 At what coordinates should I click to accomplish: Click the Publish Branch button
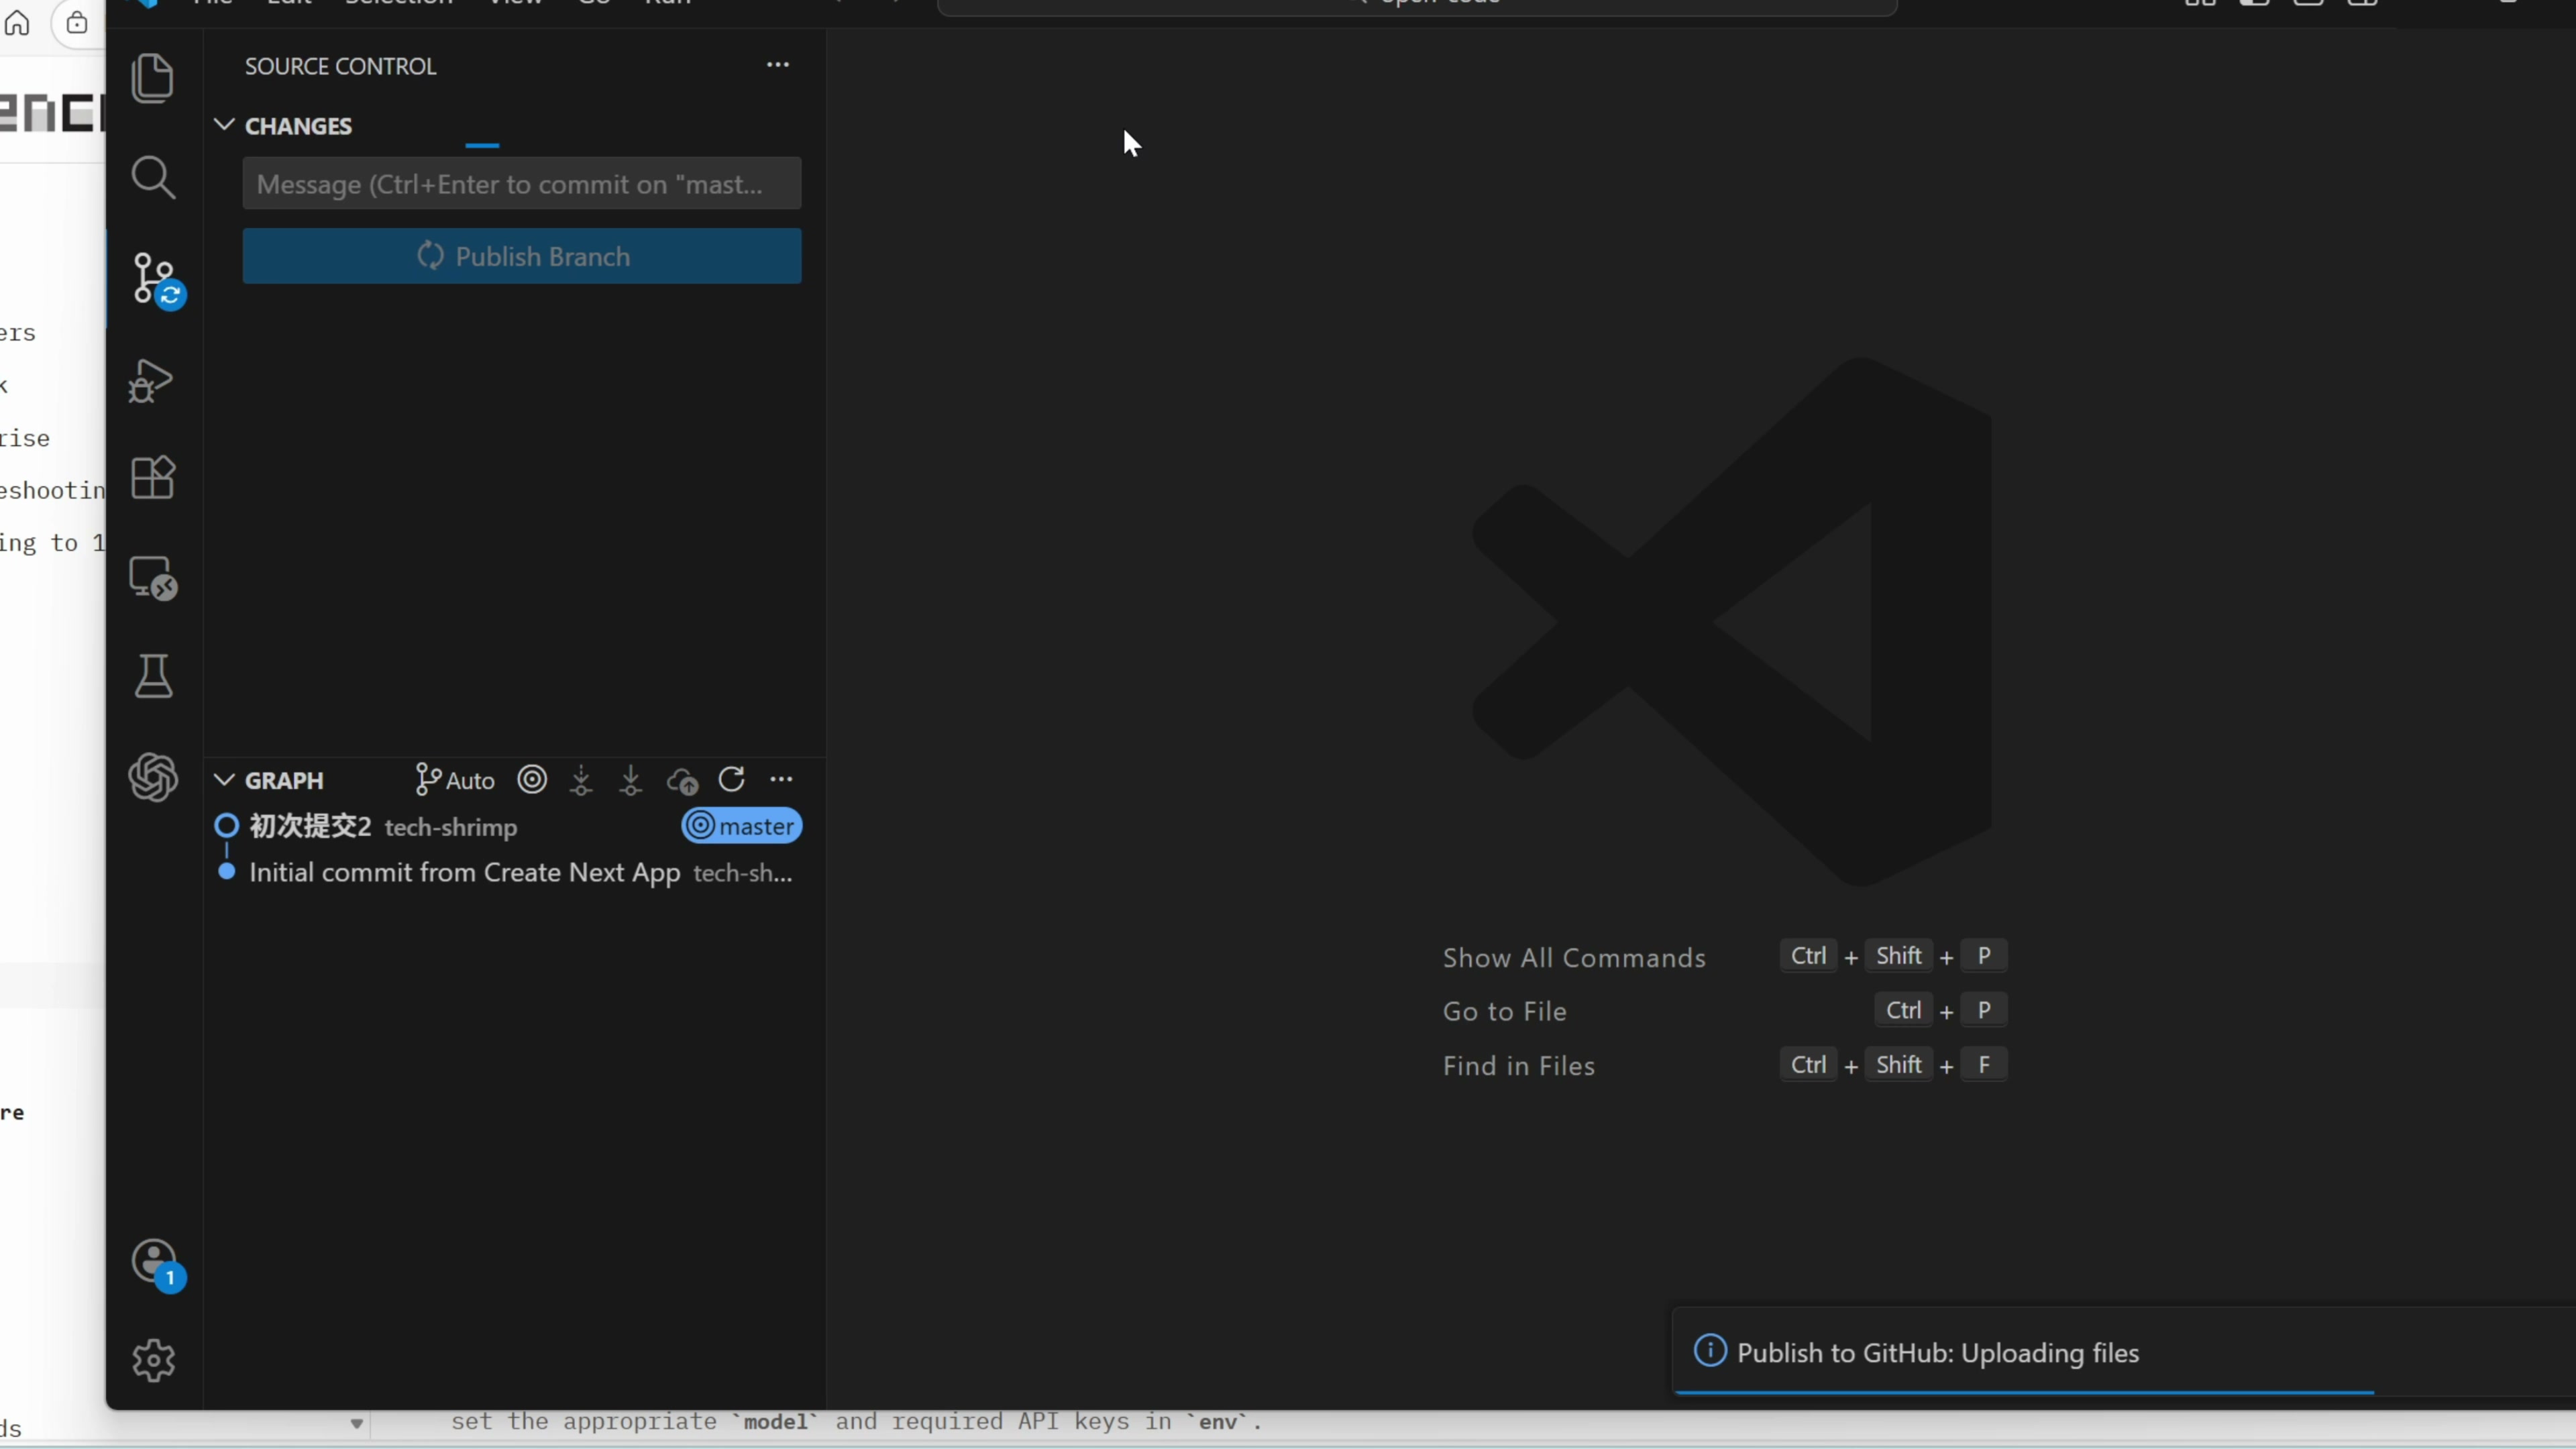(521, 256)
